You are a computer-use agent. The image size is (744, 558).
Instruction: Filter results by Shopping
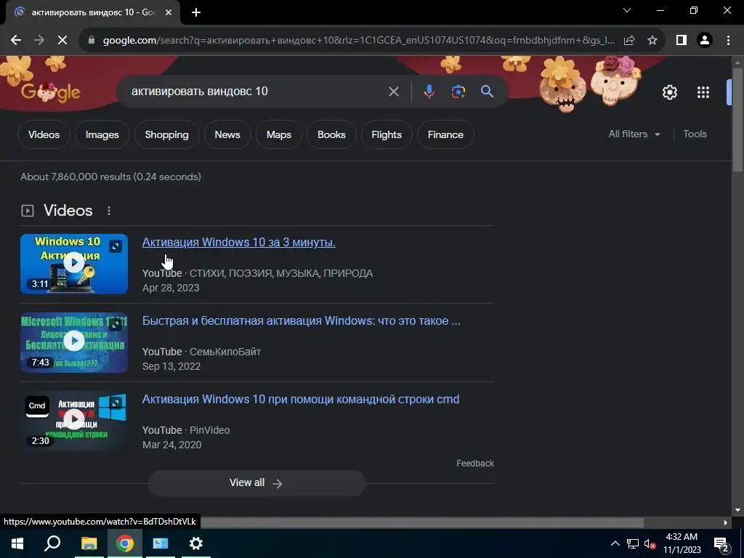pos(166,134)
